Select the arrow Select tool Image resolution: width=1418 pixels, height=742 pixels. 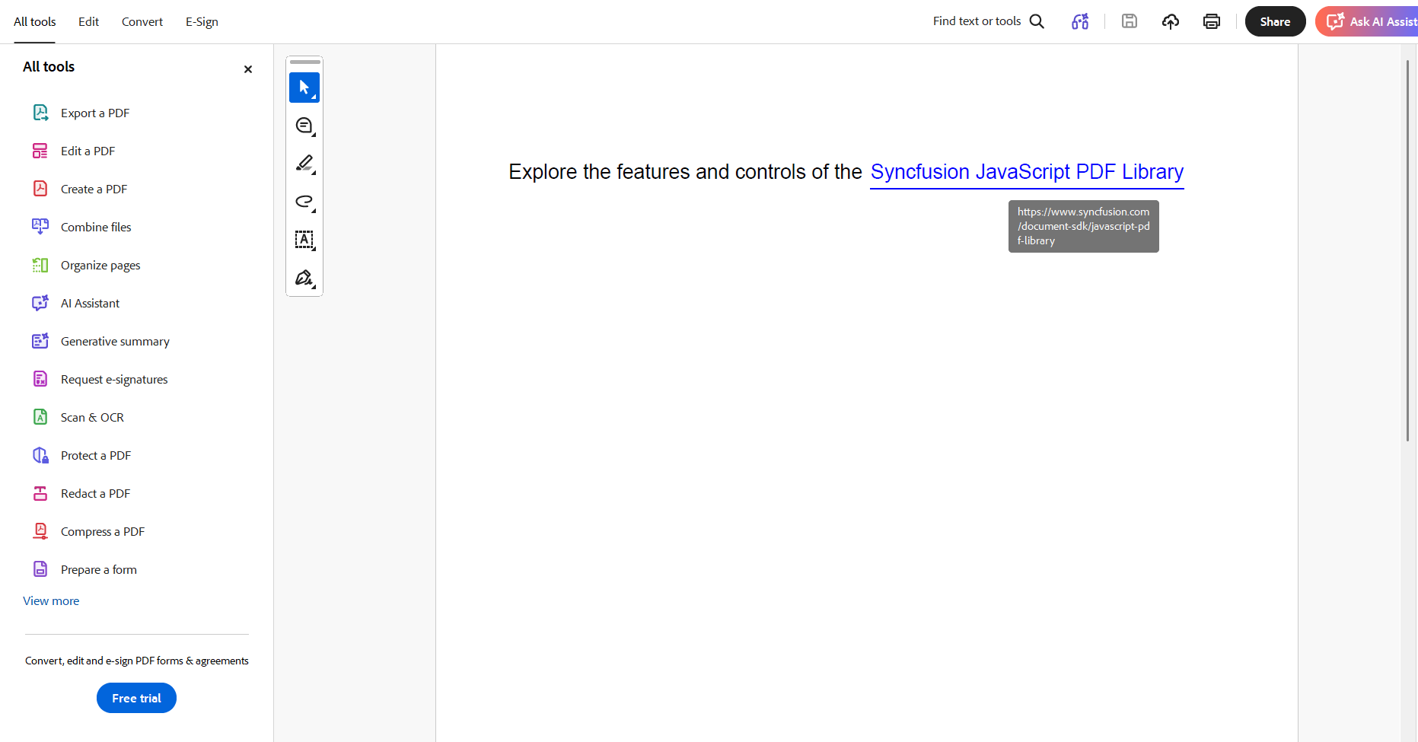[x=304, y=88]
